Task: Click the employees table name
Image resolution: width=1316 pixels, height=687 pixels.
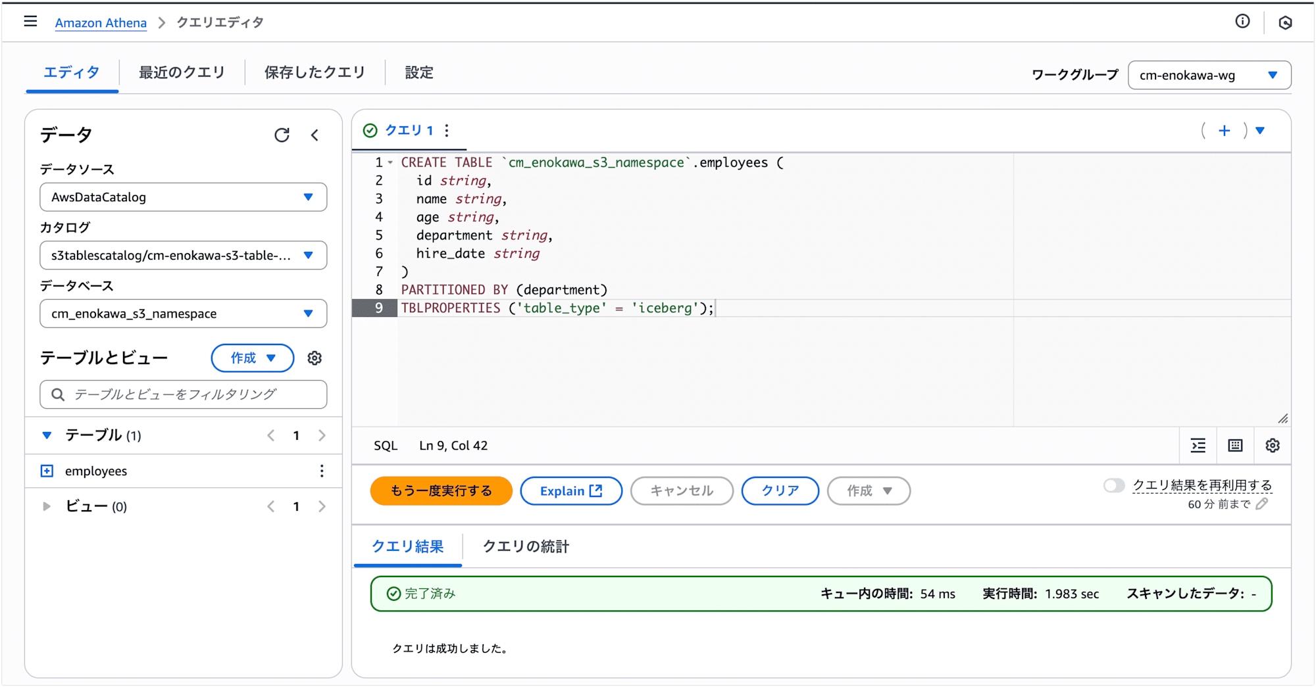Action: pos(96,471)
